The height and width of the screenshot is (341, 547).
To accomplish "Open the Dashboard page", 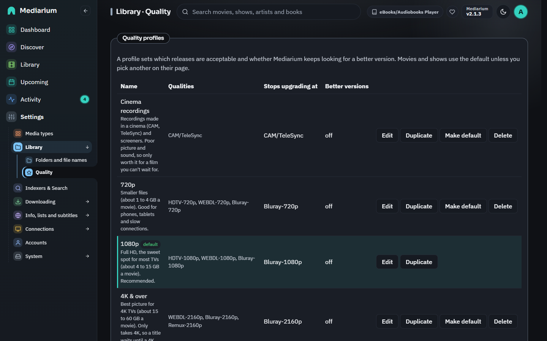I will click(49, 30).
